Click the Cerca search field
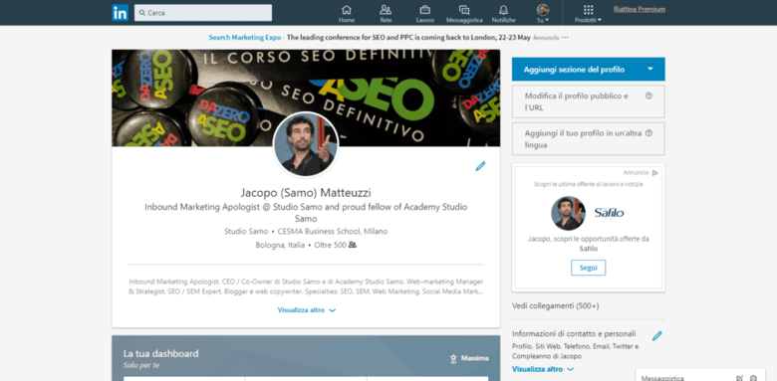This screenshot has width=777, height=381. [x=203, y=13]
